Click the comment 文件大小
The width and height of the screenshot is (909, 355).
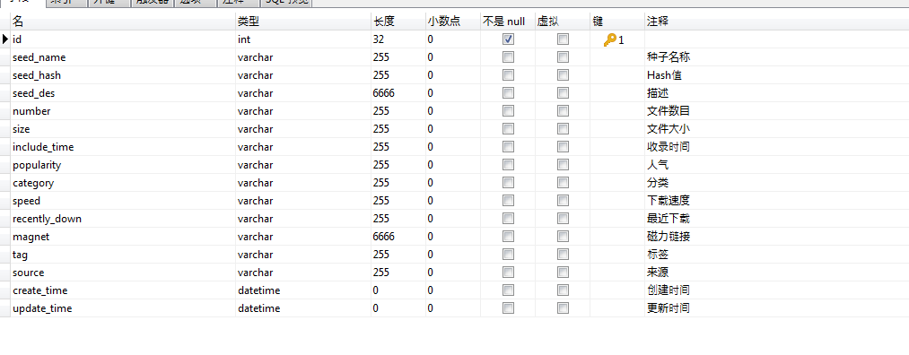[x=668, y=129]
